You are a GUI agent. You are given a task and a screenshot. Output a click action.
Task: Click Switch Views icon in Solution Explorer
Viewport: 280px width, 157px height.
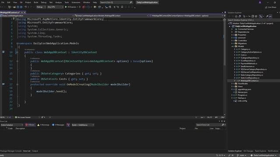click(x=239, y=16)
